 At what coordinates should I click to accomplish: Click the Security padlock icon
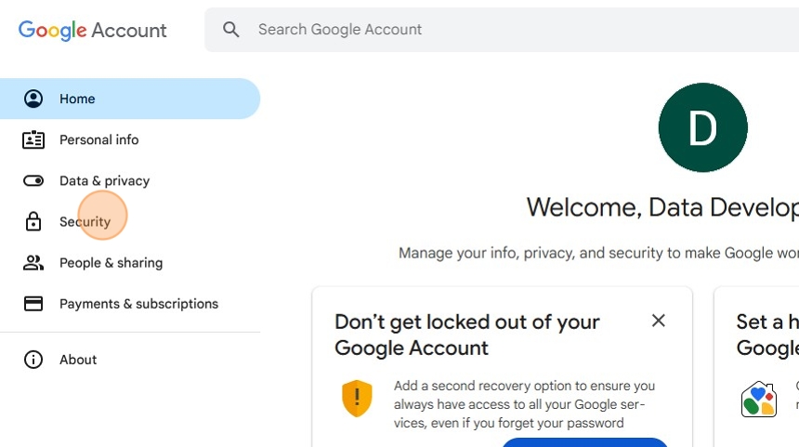33,221
